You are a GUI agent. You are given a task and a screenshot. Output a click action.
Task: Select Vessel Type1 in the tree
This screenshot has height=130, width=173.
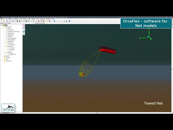point(12,45)
